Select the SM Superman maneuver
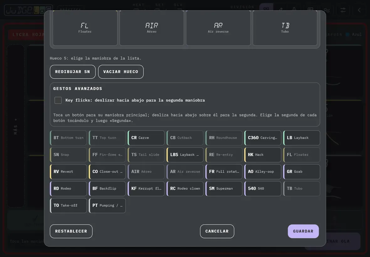The width and height of the screenshot is (370, 257). [x=224, y=189]
